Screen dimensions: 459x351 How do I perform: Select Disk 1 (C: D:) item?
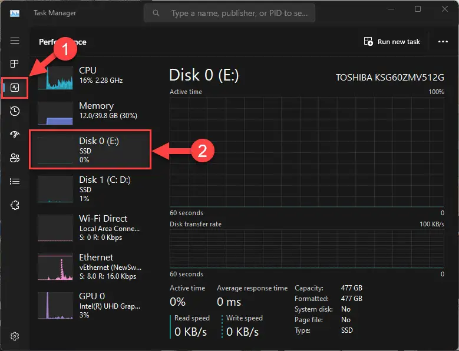click(x=90, y=189)
